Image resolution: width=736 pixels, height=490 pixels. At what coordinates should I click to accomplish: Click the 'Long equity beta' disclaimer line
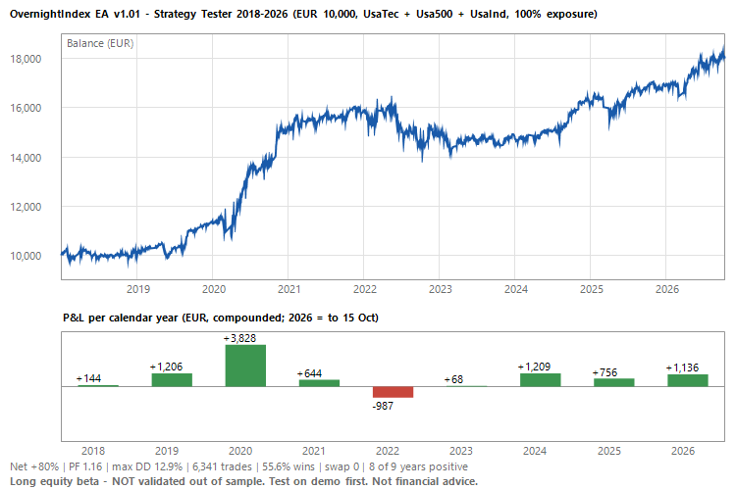pos(243,481)
